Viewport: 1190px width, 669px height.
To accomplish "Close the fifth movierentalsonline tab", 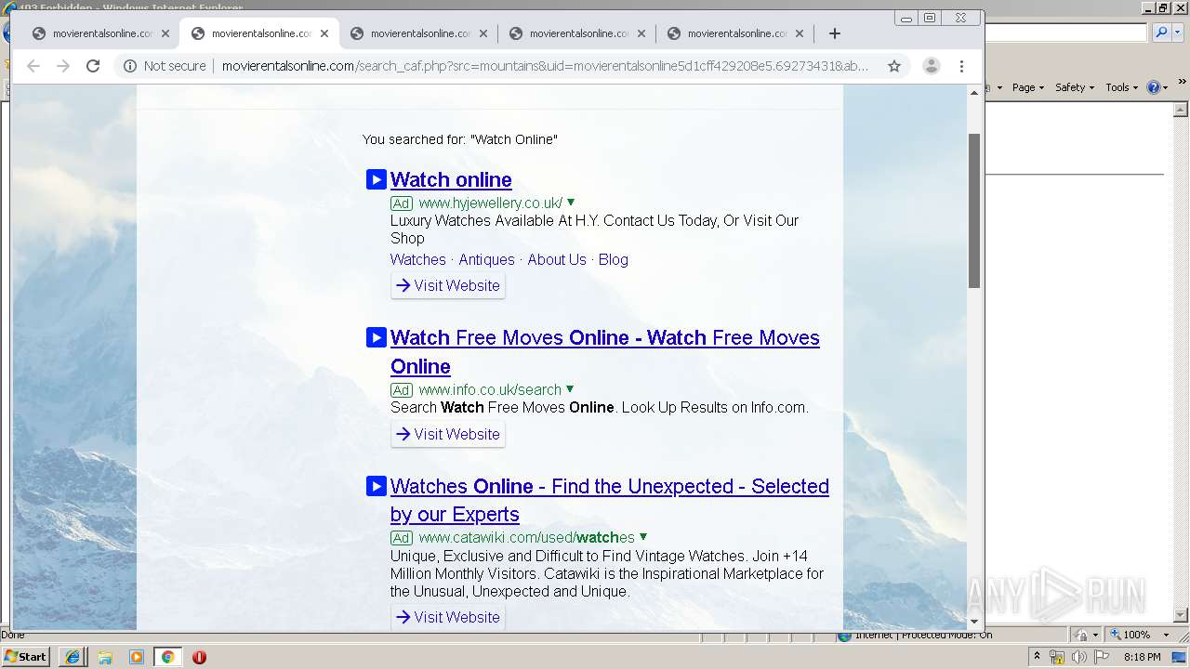I will coord(800,33).
